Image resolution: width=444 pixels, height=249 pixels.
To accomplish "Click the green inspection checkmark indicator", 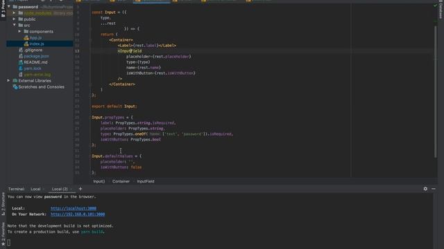I will (435, 6).
